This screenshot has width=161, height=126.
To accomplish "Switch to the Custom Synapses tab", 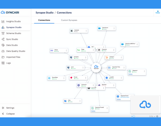I will click(69, 20).
